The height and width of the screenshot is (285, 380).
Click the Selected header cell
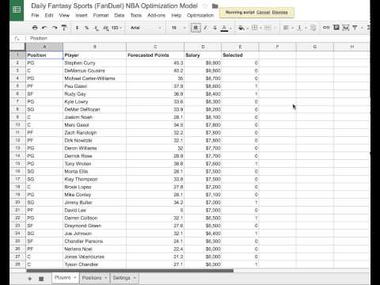point(240,55)
